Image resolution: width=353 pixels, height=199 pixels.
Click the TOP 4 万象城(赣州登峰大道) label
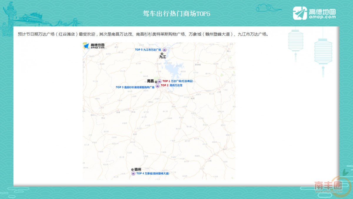[154, 173]
